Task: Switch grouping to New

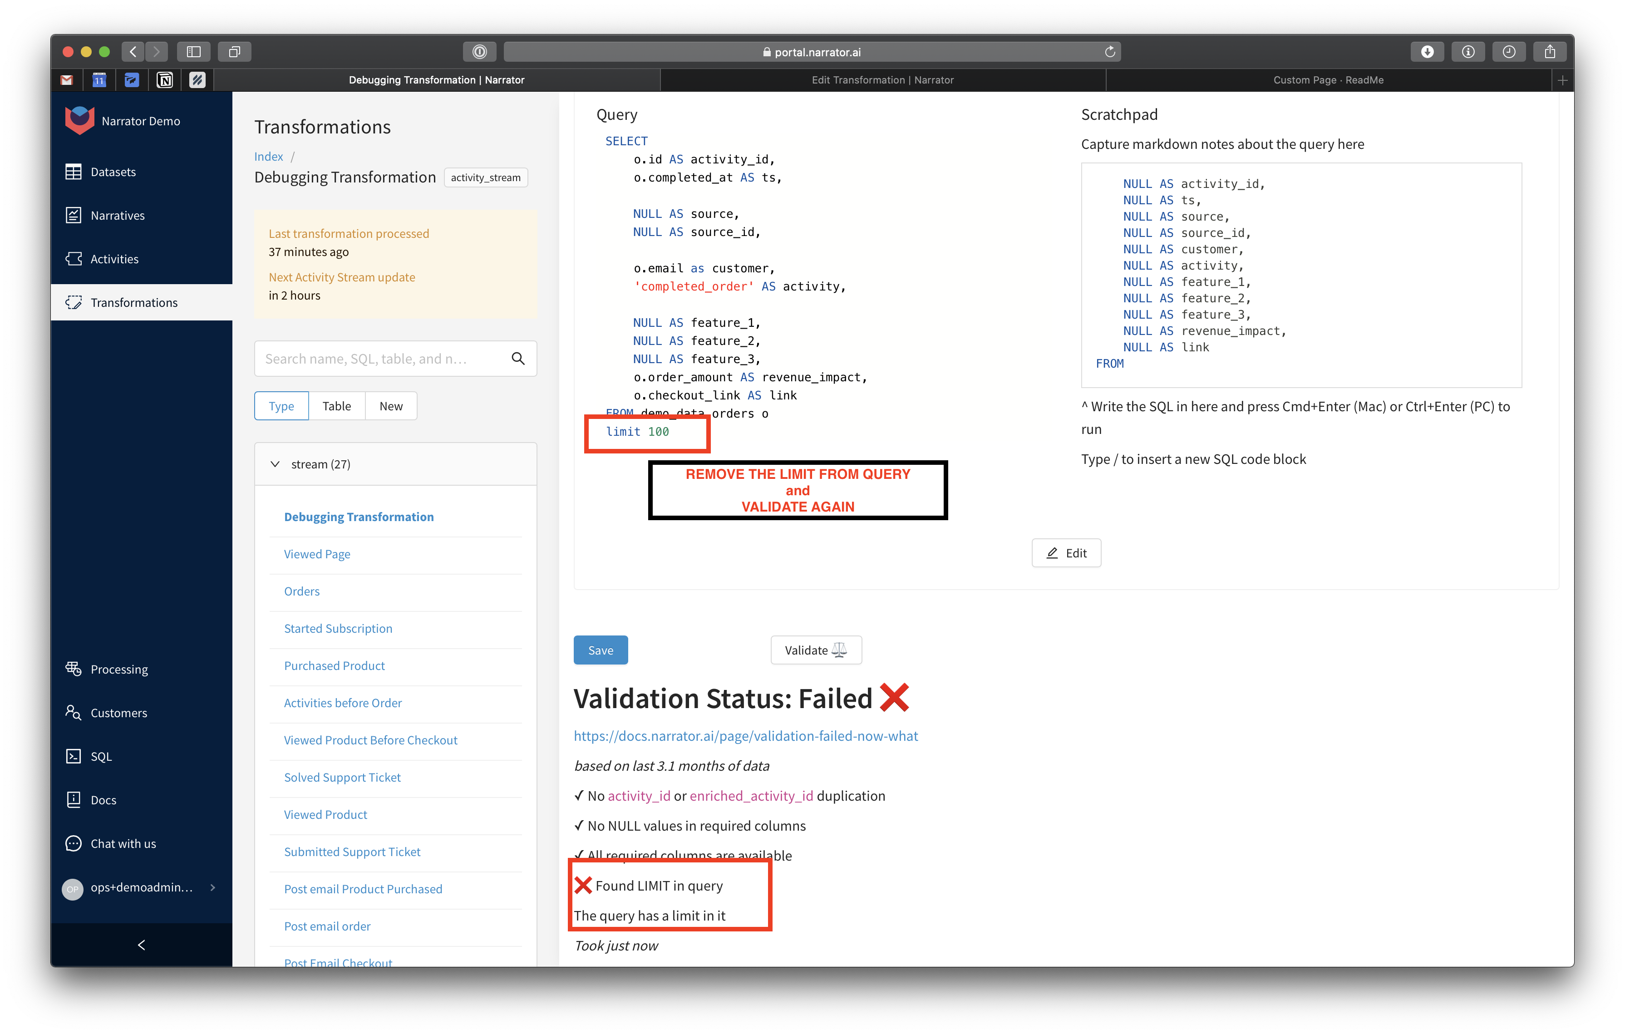Action: click(x=391, y=406)
